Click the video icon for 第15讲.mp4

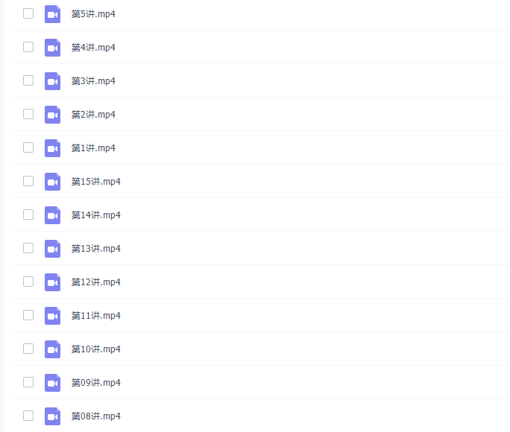[x=52, y=182]
